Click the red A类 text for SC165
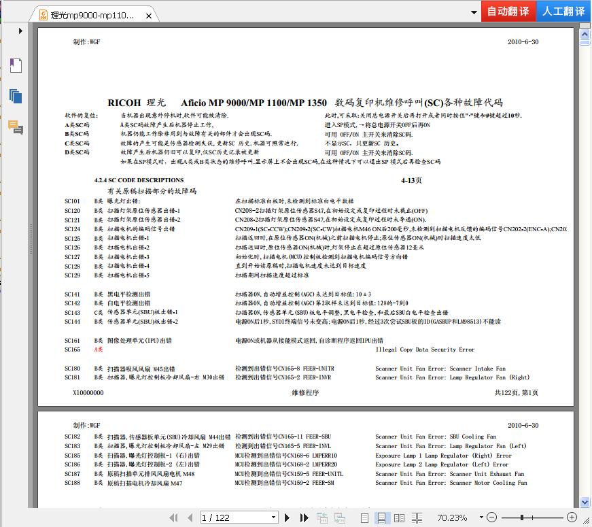The width and height of the screenshot is (592, 527). (x=98, y=350)
